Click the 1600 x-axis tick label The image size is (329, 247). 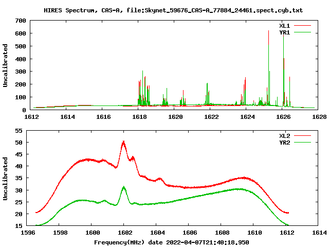click(x=93, y=233)
